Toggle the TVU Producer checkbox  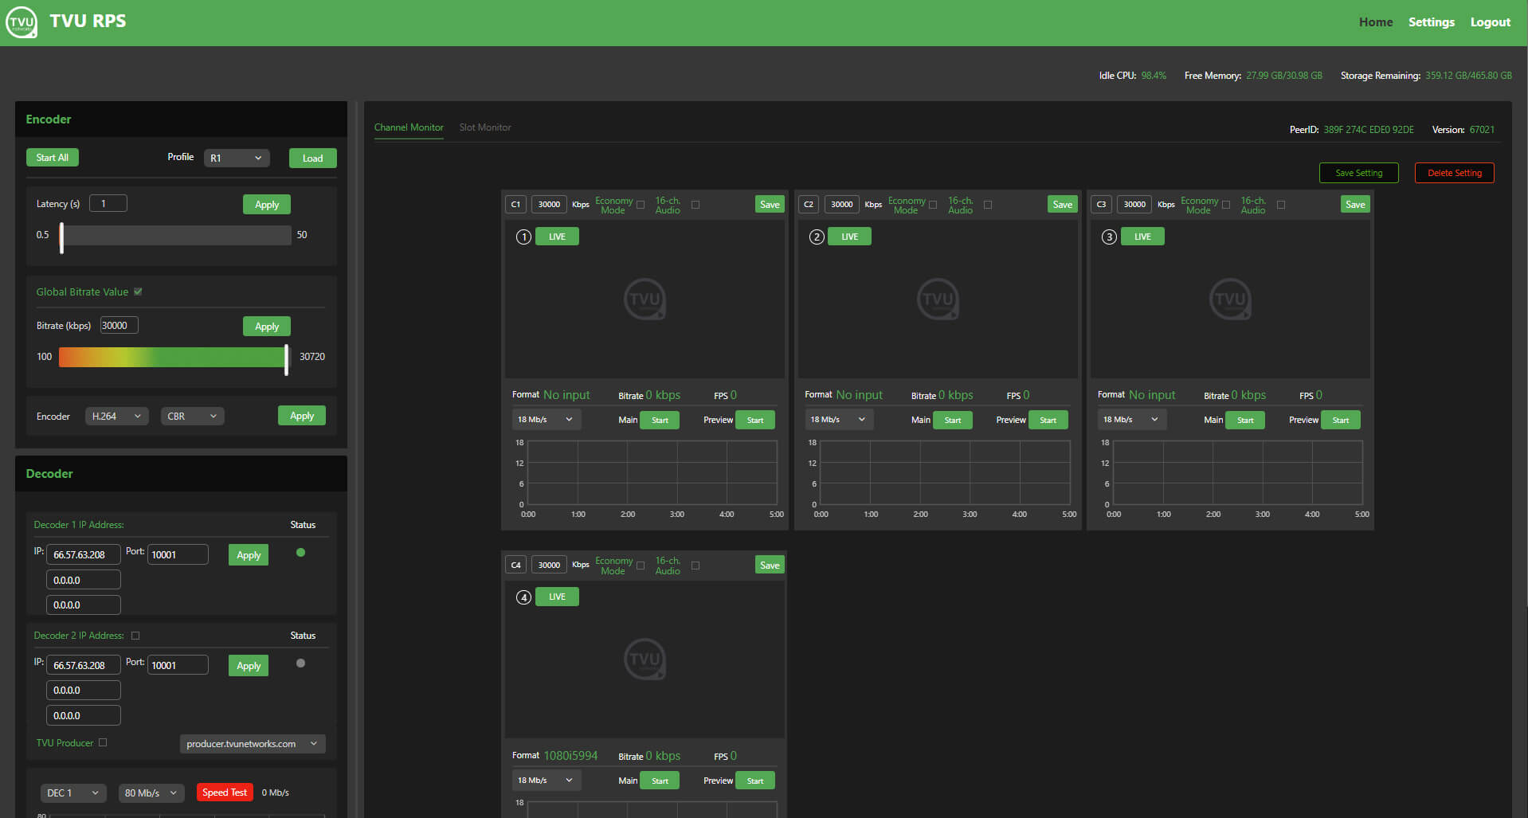pos(103,742)
